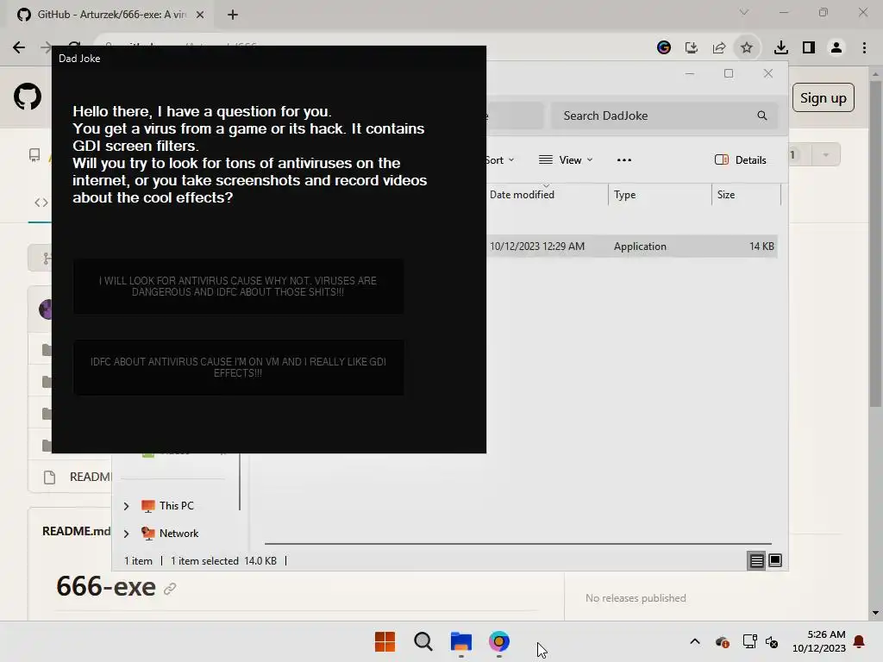This screenshot has height=662, width=883.
Task: Open the Sort dropdown in Explorer
Action: point(501,159)
